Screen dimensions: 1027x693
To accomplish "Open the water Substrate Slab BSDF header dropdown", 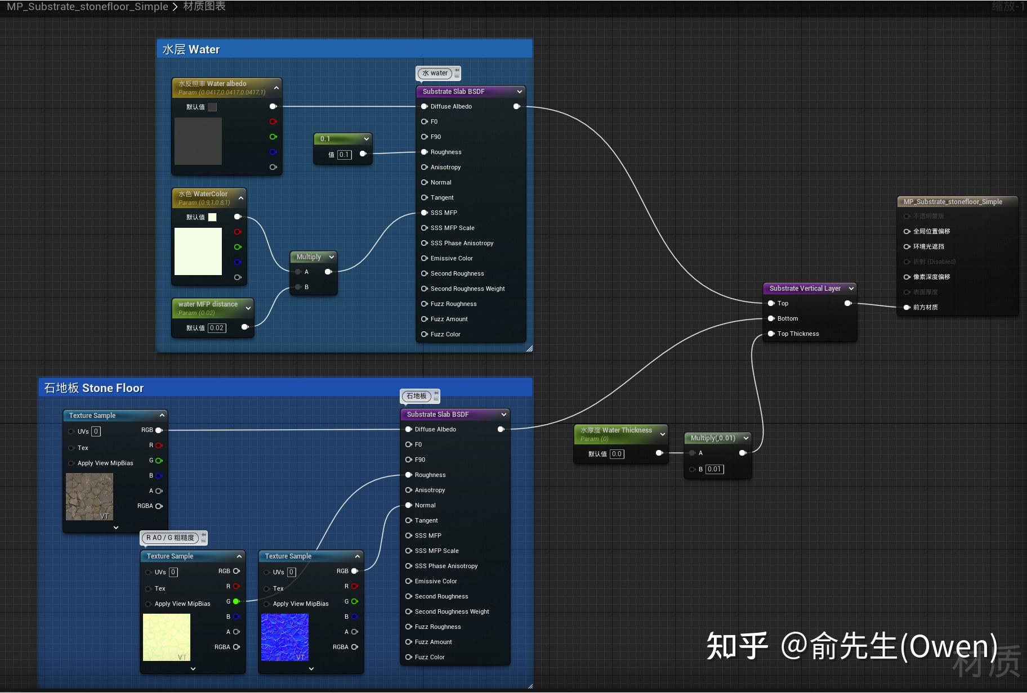I will (519, 91).
